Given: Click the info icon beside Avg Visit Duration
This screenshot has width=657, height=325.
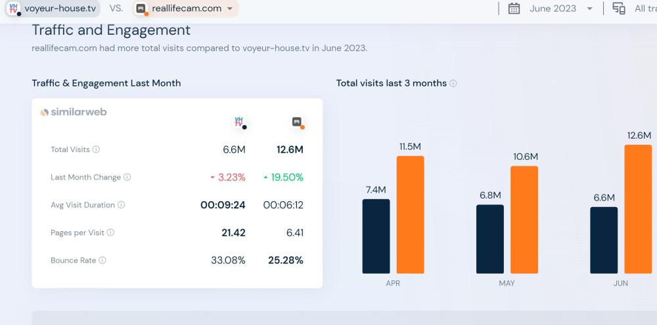Looking at the screenshot, I should click(x=122, y=205).
